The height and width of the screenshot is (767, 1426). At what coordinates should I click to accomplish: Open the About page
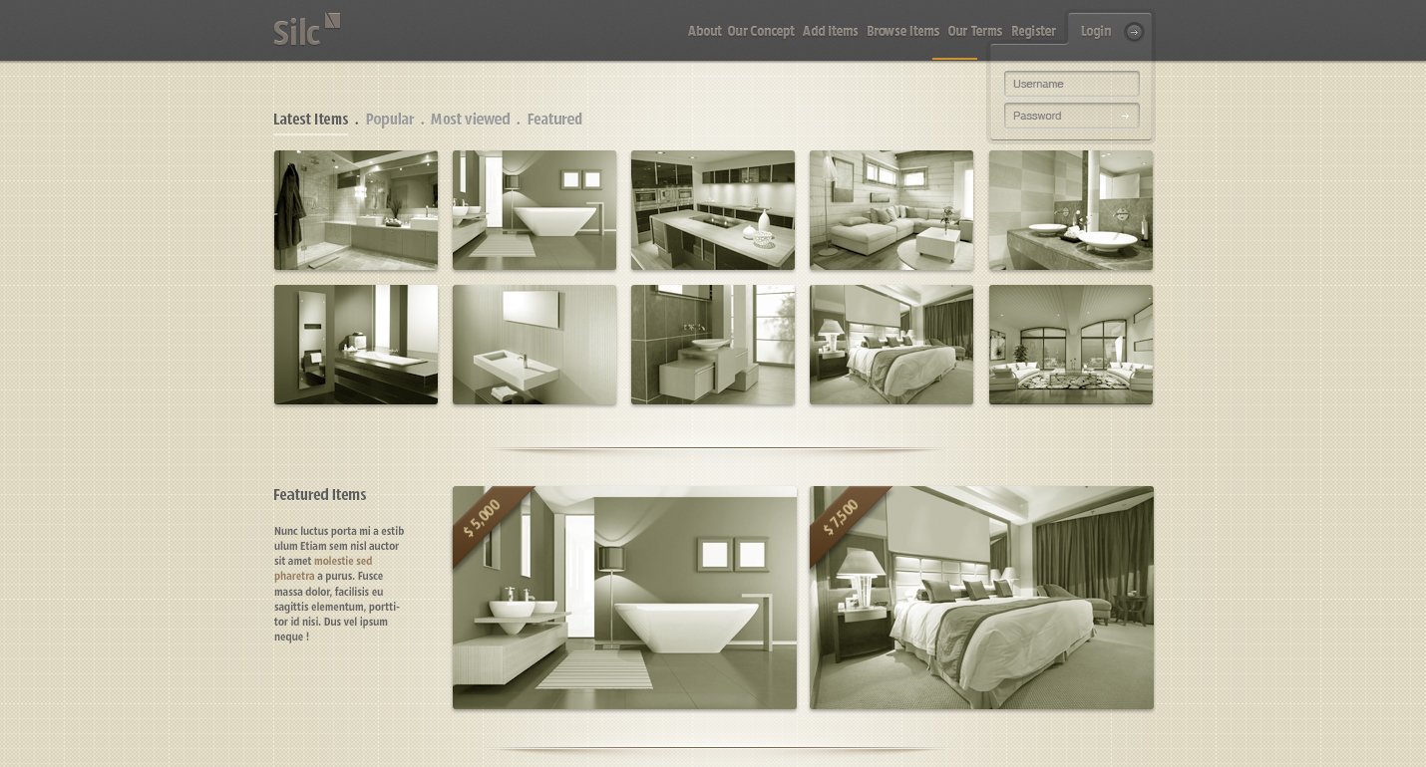tap(704, 31)
